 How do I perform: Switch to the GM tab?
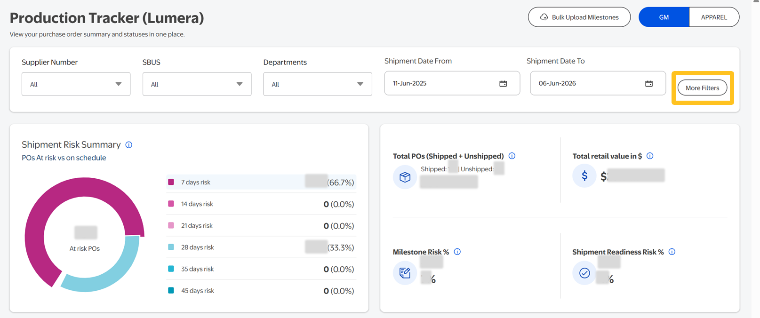click(x=664, y=17)
